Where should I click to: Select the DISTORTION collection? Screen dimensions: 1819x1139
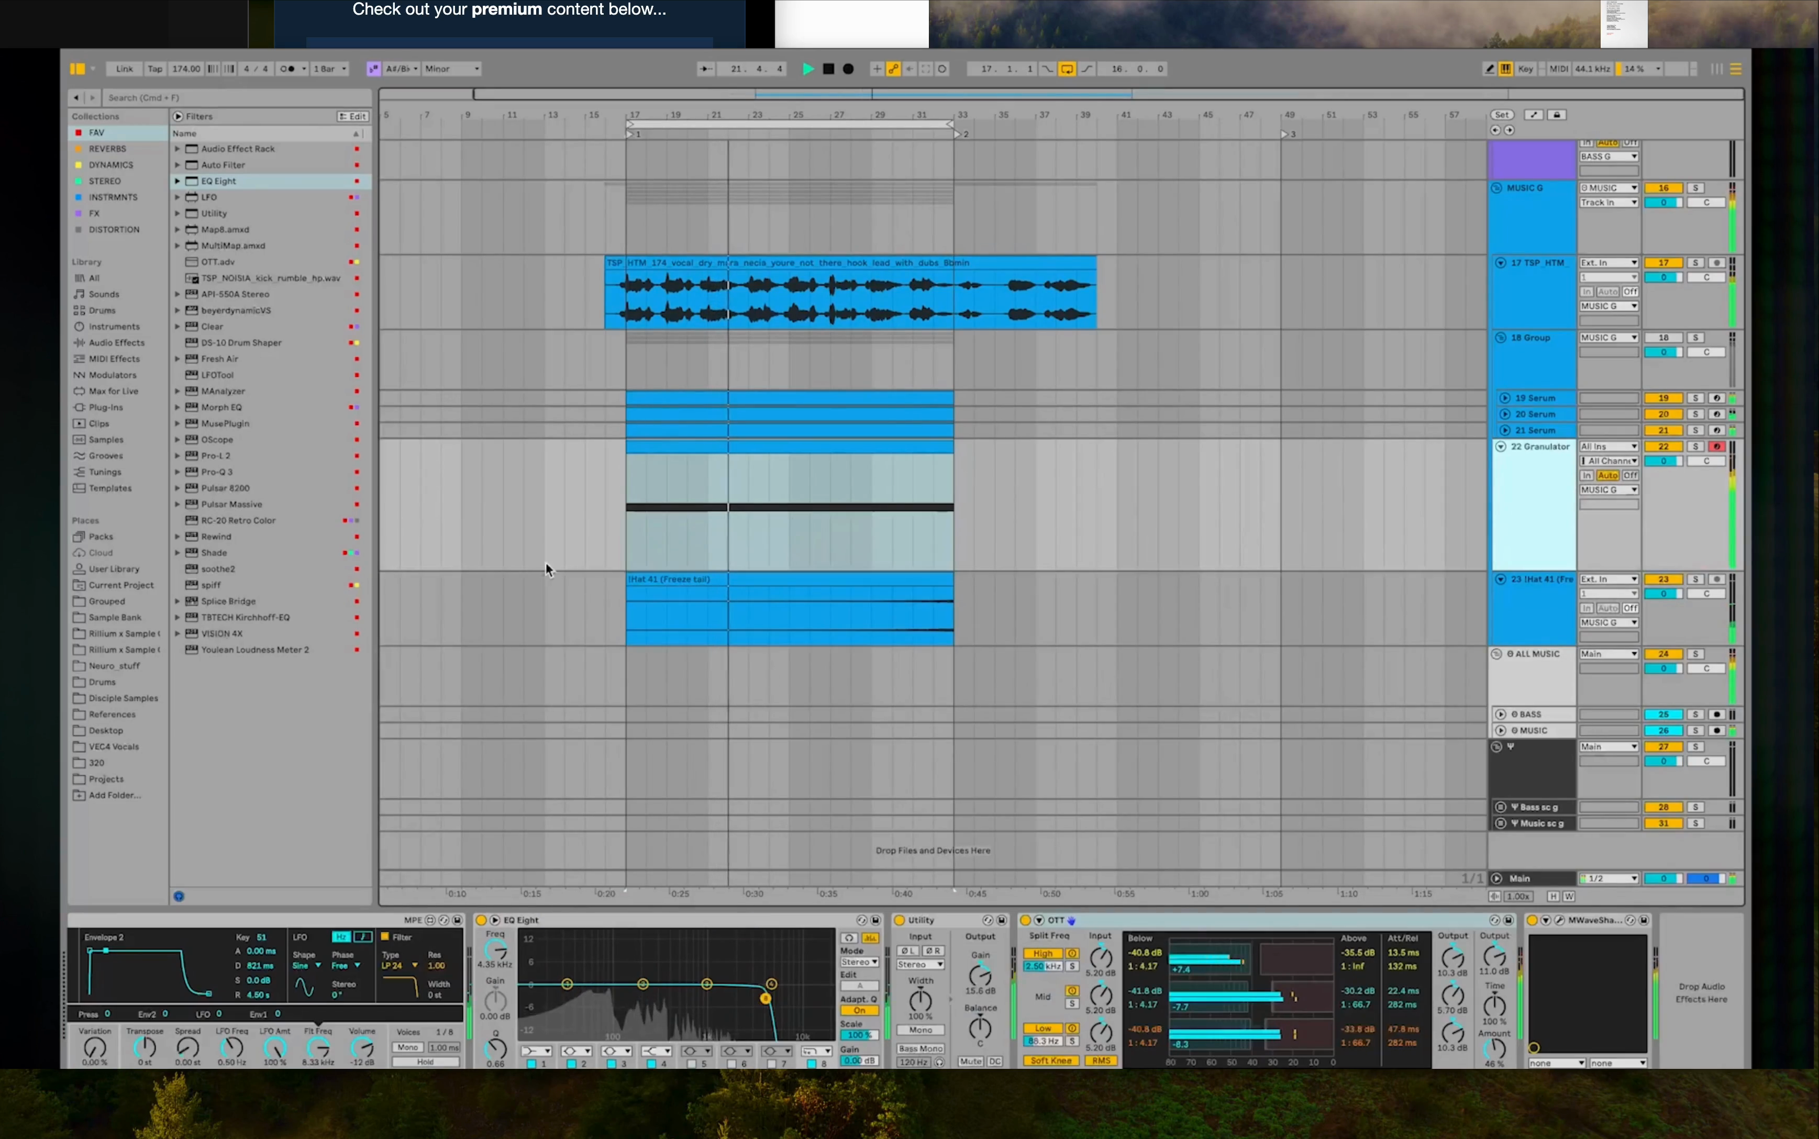(118, 229)
